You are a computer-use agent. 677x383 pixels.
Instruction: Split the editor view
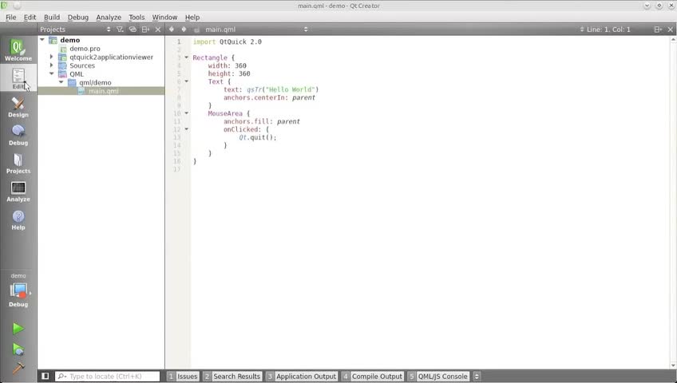658,30
